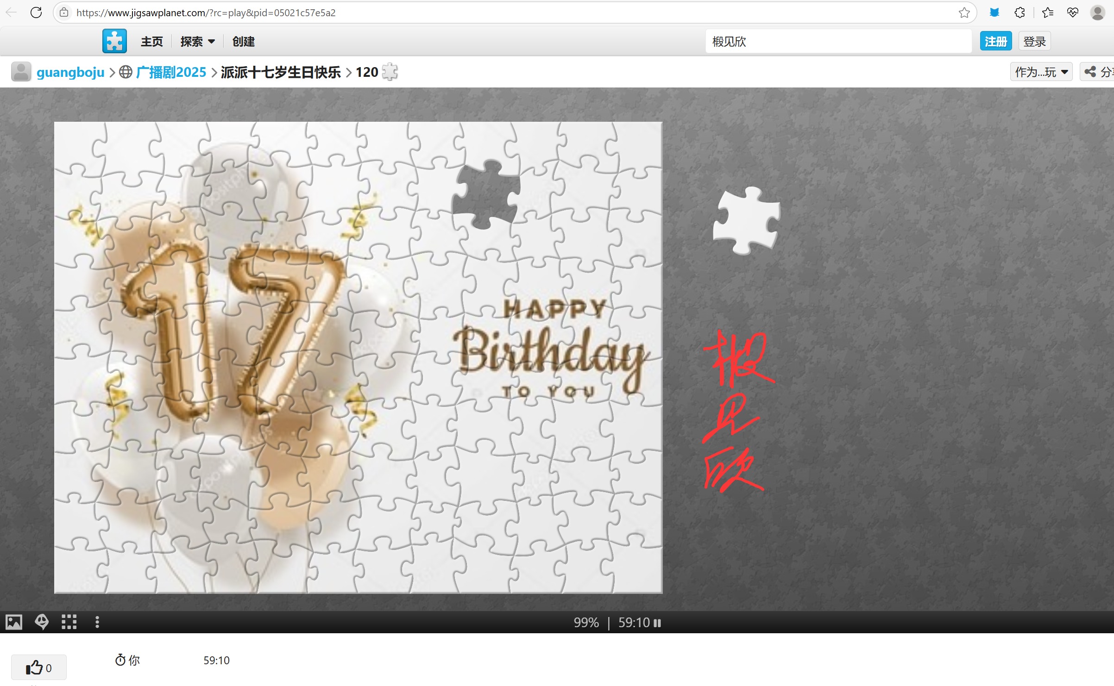The height and width of the screenshot is (686, 1114).
Task: Open browser essentials heart icon
Action: [x=1073, y=12]
